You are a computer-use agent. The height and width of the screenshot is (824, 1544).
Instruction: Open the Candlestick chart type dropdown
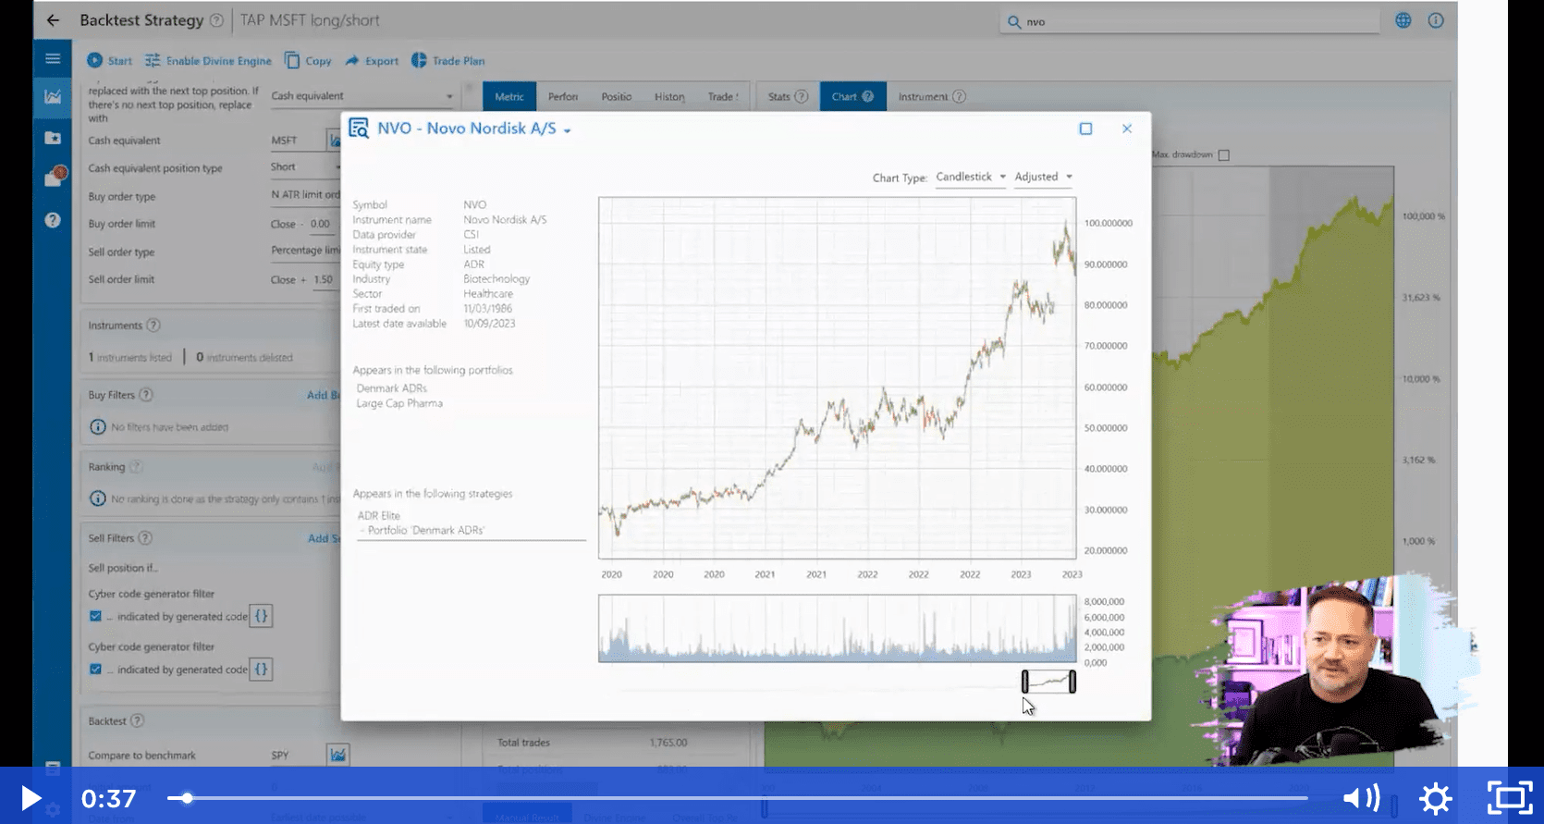pyautogui.click(x=970, y=177)
